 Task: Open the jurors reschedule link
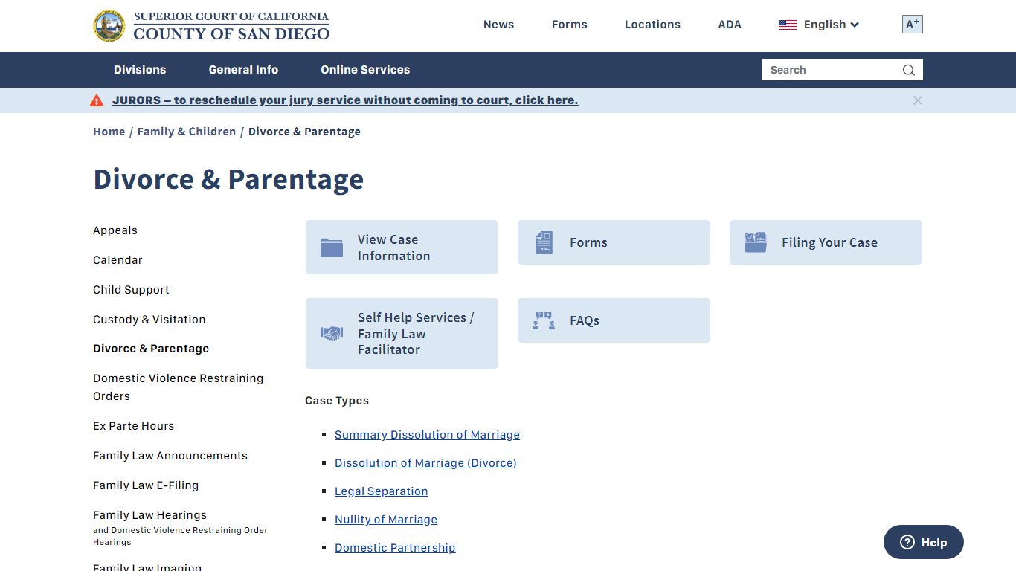click(345, 100)
